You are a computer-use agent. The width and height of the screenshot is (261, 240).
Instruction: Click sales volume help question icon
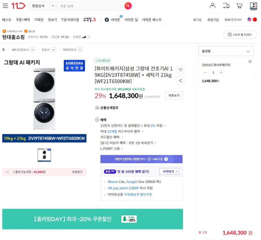88,37
